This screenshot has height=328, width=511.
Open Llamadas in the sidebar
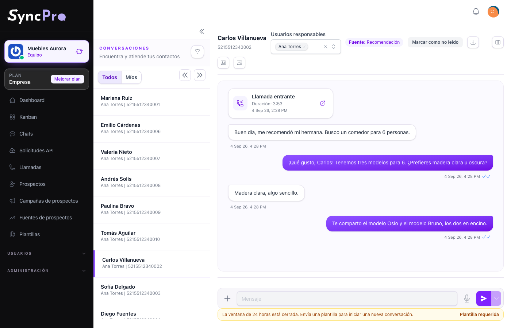[x=47, y=167]
